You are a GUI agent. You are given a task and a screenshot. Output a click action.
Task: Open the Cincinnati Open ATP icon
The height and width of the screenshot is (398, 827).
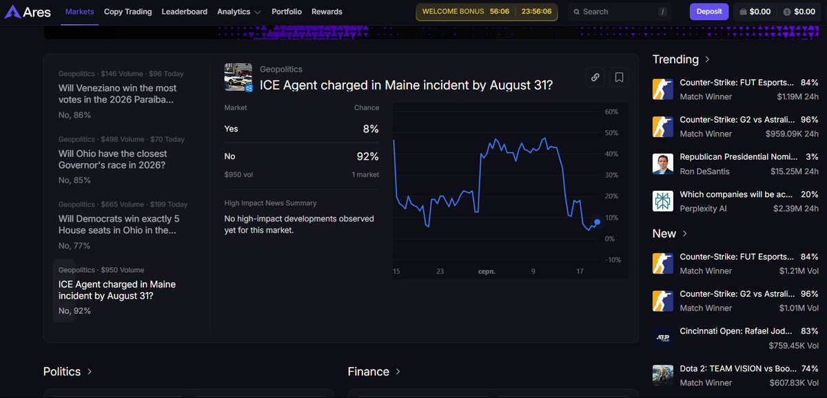663,338
